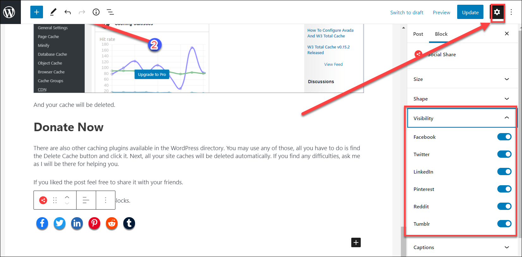The image size is (522, 257).
Task: Expand the Captions panel
Action: (x=462, y=247)
